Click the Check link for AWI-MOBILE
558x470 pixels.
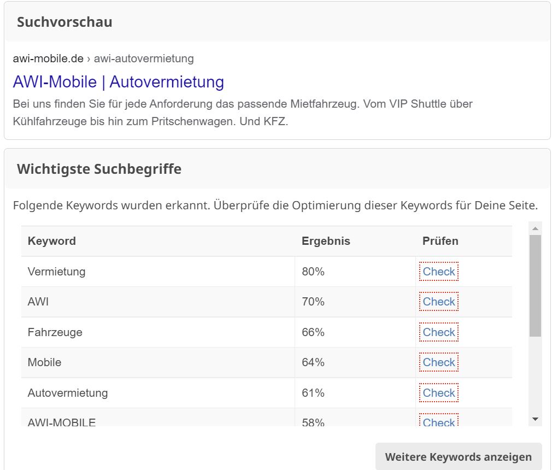[438, 421]
